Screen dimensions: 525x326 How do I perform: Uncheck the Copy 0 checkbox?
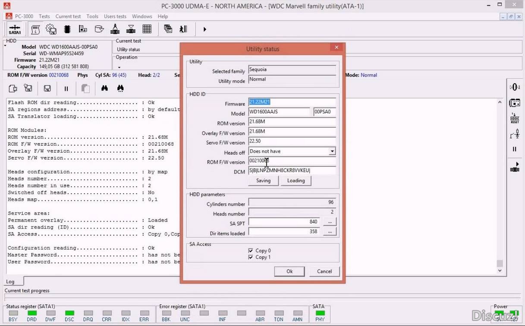(251, 251)
